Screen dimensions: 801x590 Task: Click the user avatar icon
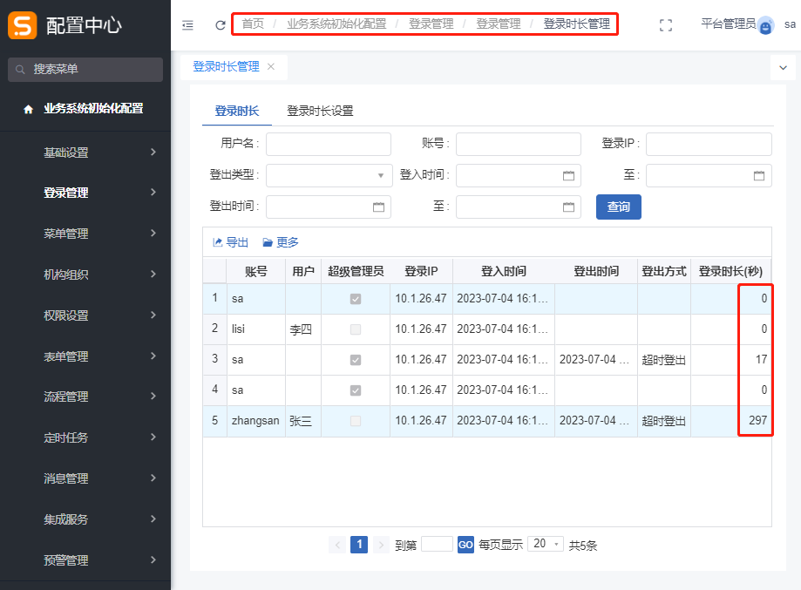(x=765, y=26)
